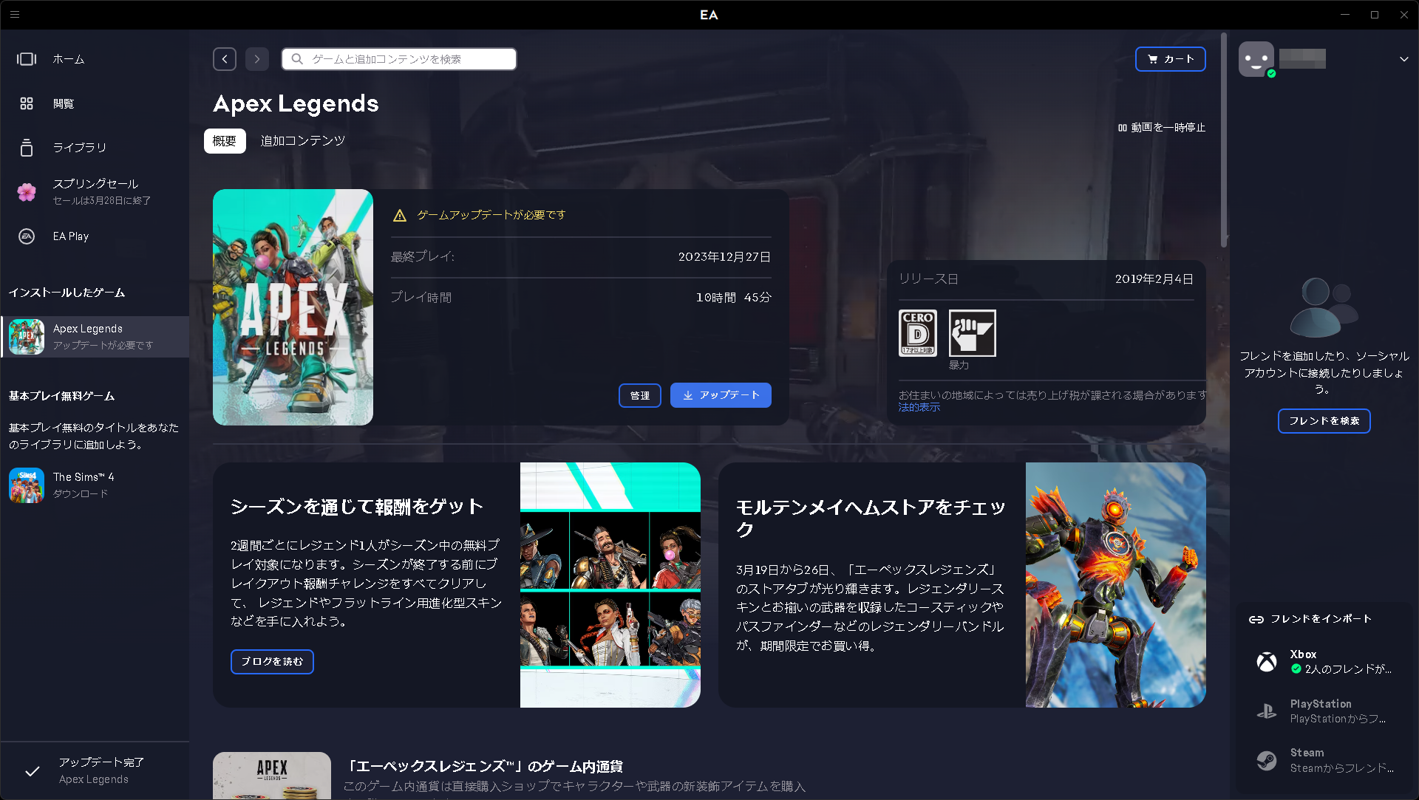
Task: Open the 管理 (Manage) menu
Action: tap(639, 395)
